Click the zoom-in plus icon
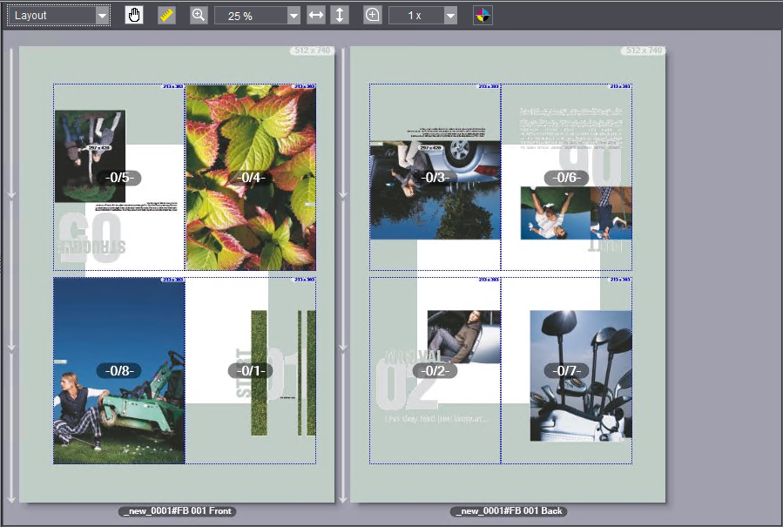 click(x=371, y=14)
